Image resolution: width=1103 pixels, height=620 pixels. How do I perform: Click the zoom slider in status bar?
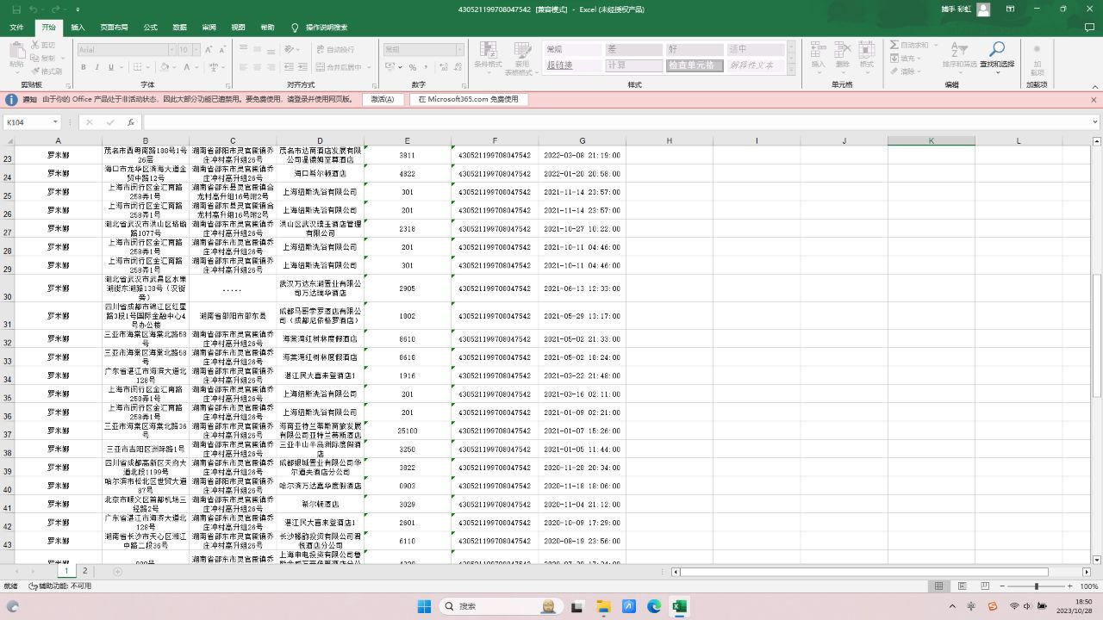[1036, 586]
